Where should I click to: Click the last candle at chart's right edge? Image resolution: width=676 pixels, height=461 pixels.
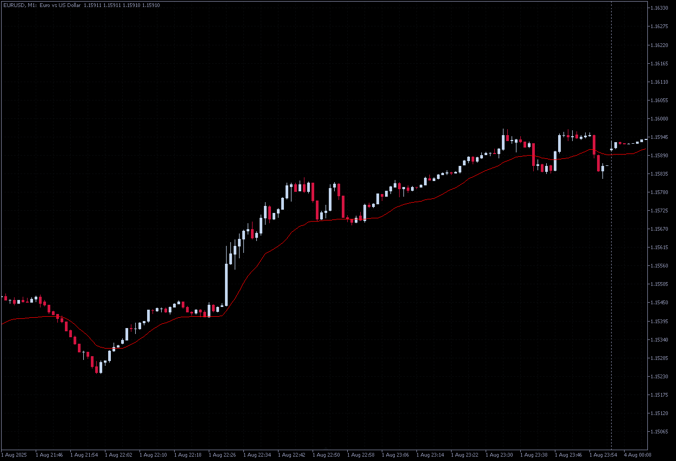[x=646, y=140]
